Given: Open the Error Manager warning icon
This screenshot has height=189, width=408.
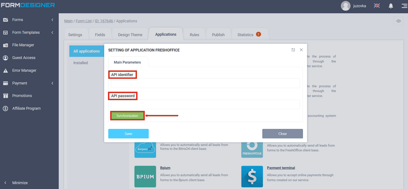Looking at the screenshot, I should (x=6, y=70).
